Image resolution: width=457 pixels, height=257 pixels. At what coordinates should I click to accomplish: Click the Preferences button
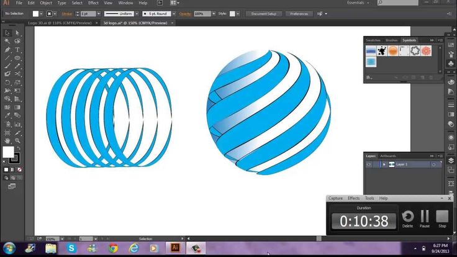tap(299, 14)
